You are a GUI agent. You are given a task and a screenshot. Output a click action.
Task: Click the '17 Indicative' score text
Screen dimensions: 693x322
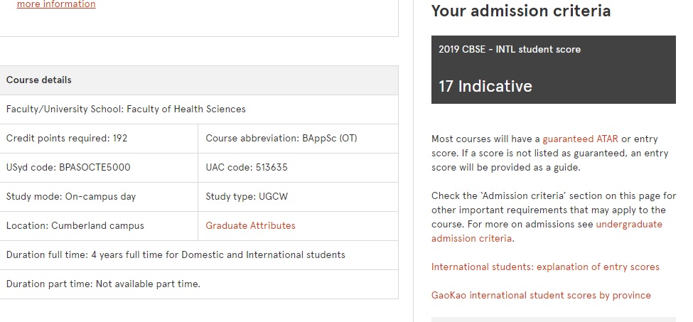(485, 87)
